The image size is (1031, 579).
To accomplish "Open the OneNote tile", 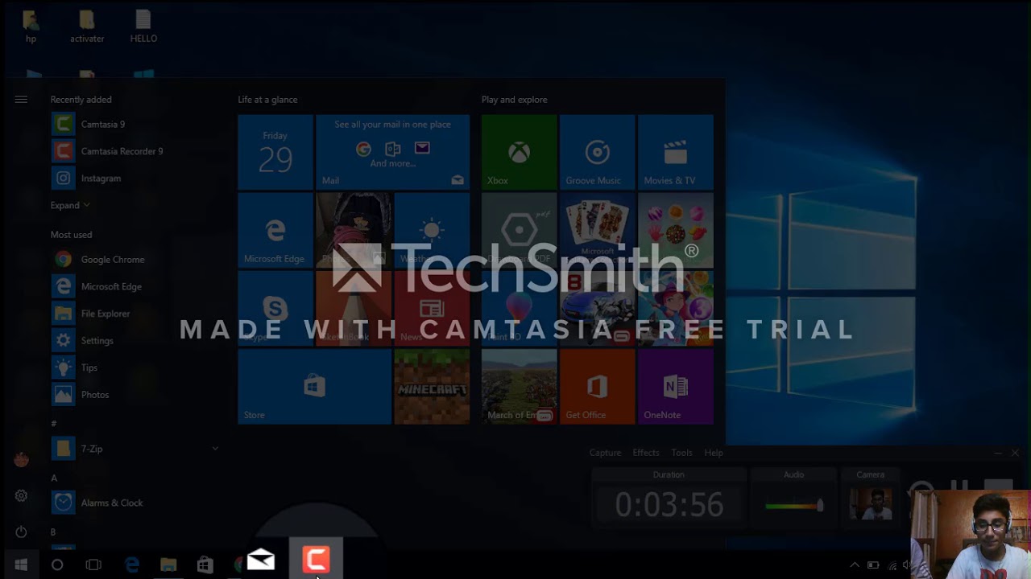I will click(676, 387).
